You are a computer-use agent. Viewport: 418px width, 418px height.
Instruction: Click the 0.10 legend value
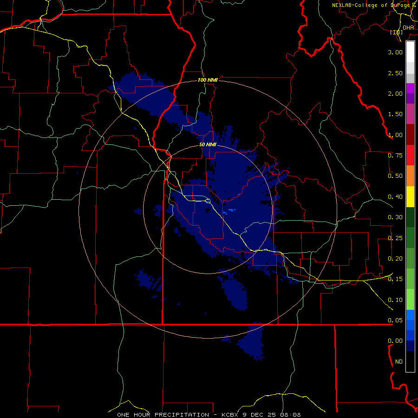pyautogui.click(x=395, y=300)
